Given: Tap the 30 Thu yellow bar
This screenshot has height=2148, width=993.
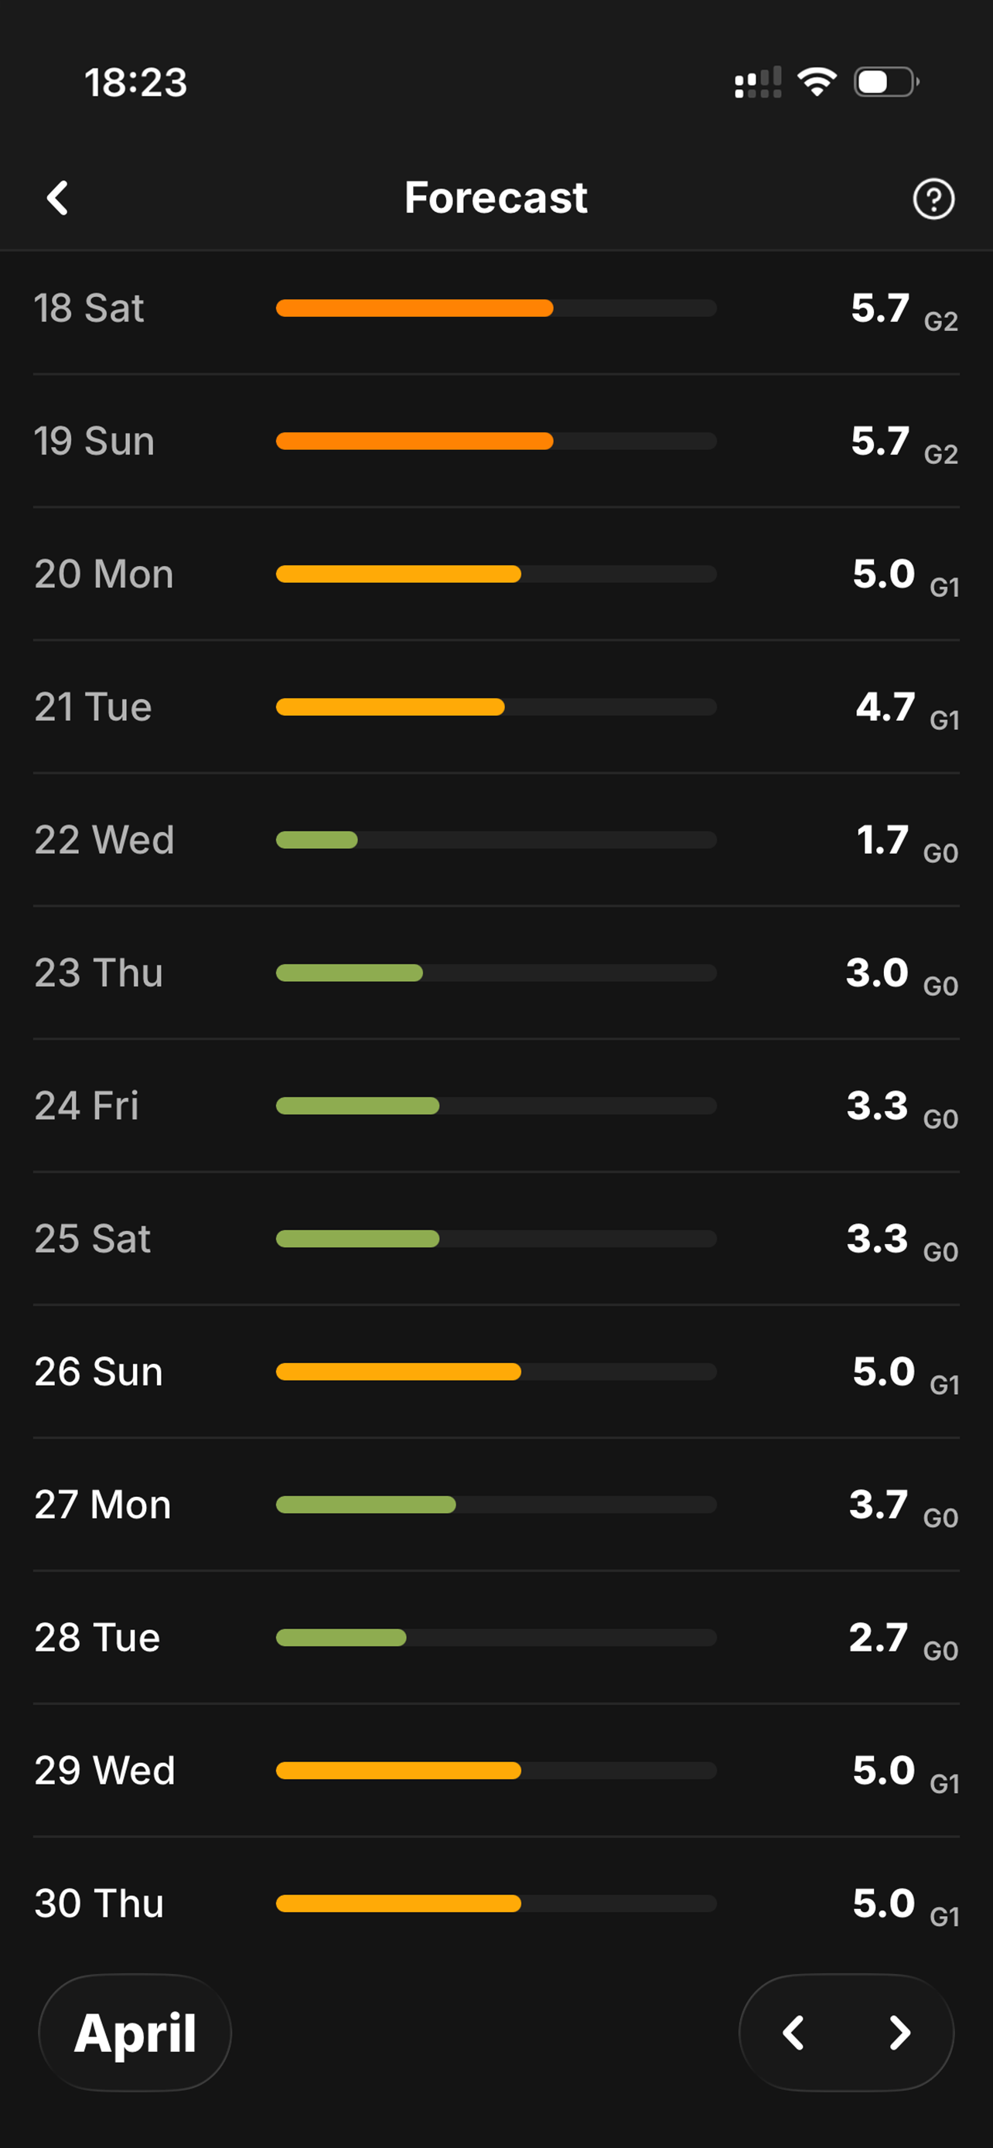Looking at the screenshot, I should 398,1904.
